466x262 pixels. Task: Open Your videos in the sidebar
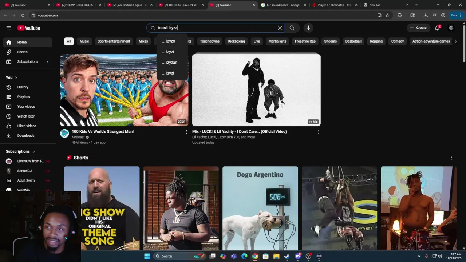[x=28, y=107]
